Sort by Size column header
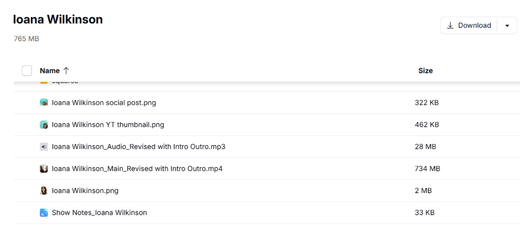Screen dimensions: 532x225 [x=425, y=70]
